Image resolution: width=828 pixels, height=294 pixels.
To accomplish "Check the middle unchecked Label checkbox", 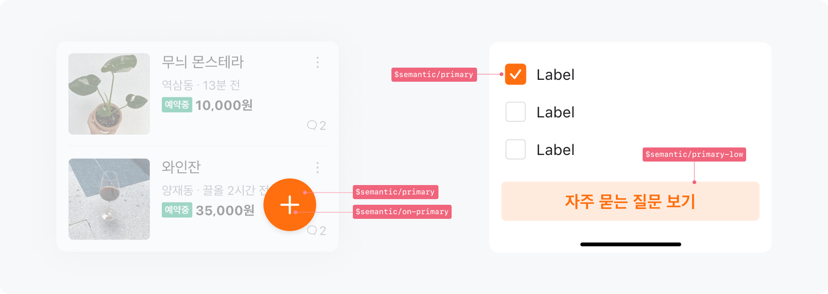I will pos(516,112).
